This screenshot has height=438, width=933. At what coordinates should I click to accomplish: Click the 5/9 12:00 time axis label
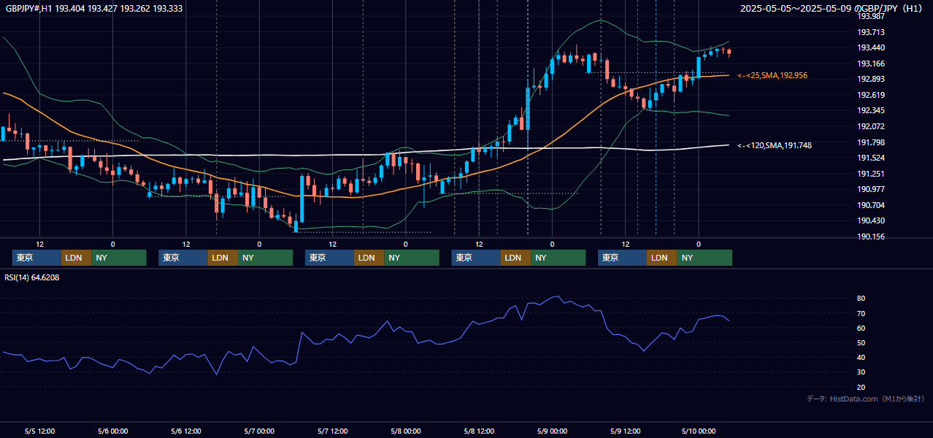[x=625, y=431]
